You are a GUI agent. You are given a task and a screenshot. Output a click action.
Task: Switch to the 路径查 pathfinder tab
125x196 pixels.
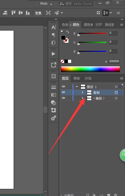(x=109, y=25)
